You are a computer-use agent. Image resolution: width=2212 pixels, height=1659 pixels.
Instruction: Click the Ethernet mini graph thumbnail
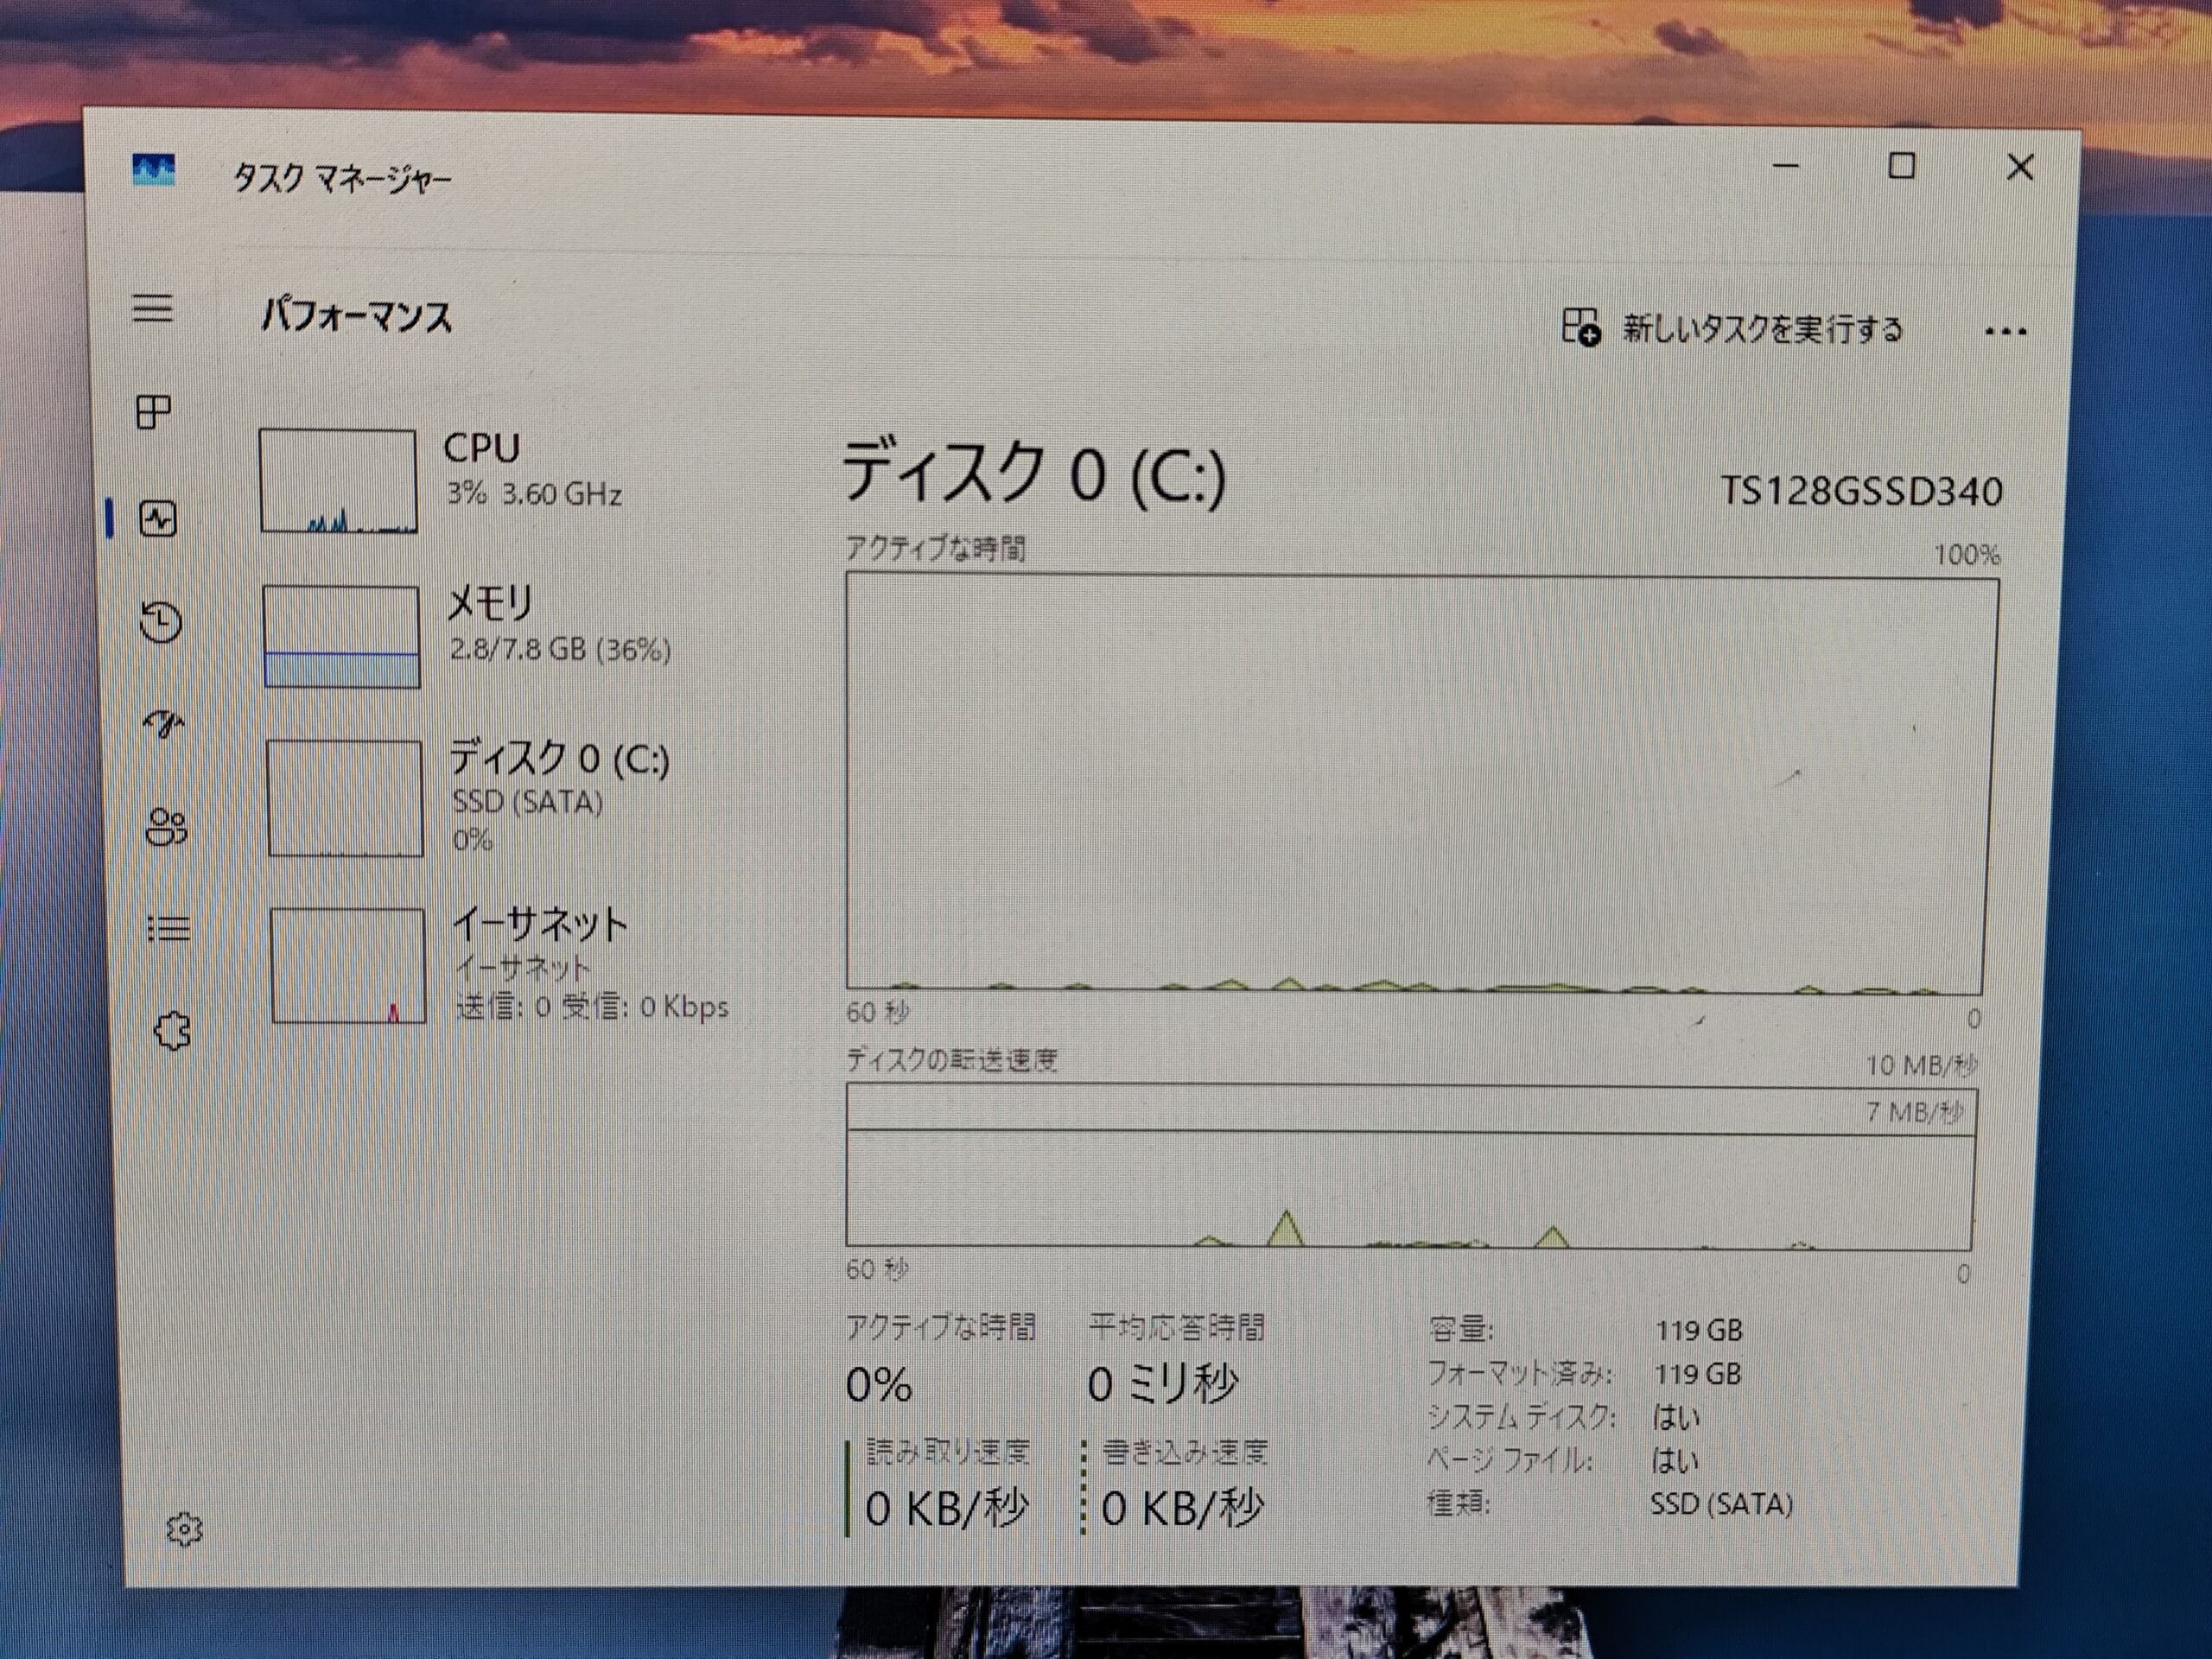[348, 965]
